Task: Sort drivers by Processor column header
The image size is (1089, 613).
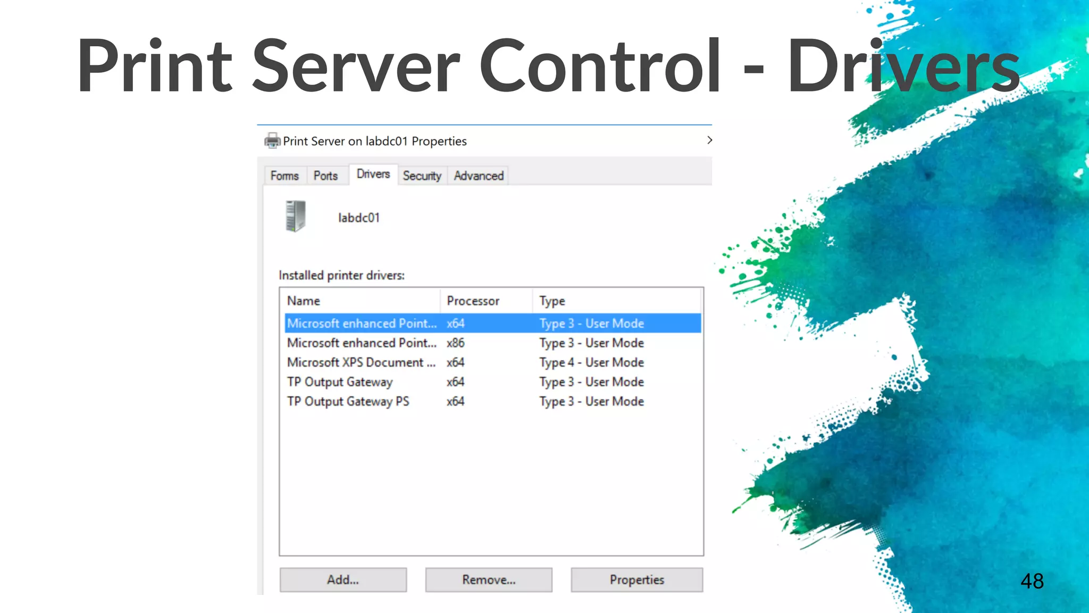Action: 486,301
